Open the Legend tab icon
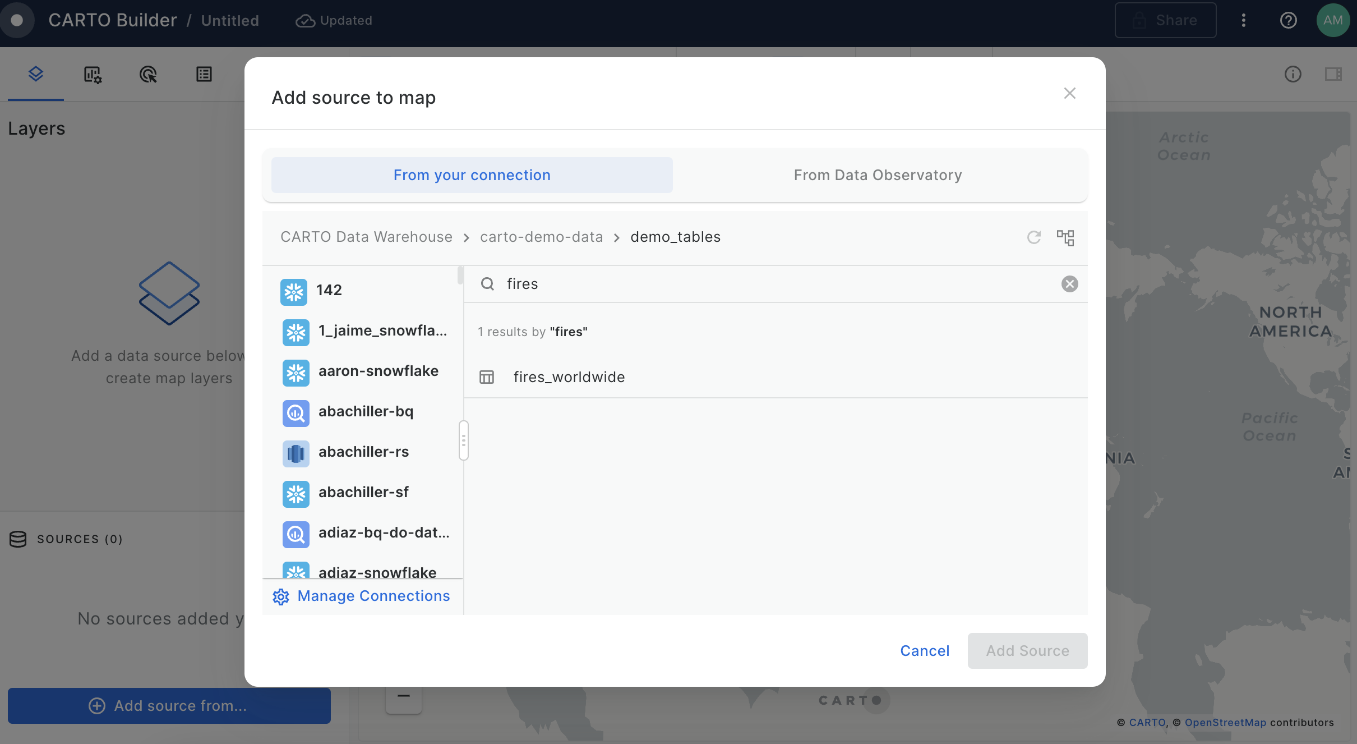 (204, 74)
